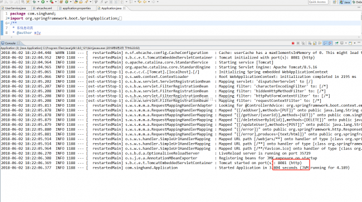Toggle the Pin Console icon
The image size is (362, 202).
pos(336,43)
